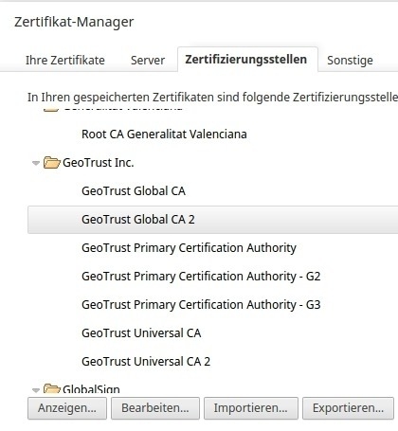Click the Anzeigen... button
The width and height of the screenshot is (398, 431).
point(67,408)
